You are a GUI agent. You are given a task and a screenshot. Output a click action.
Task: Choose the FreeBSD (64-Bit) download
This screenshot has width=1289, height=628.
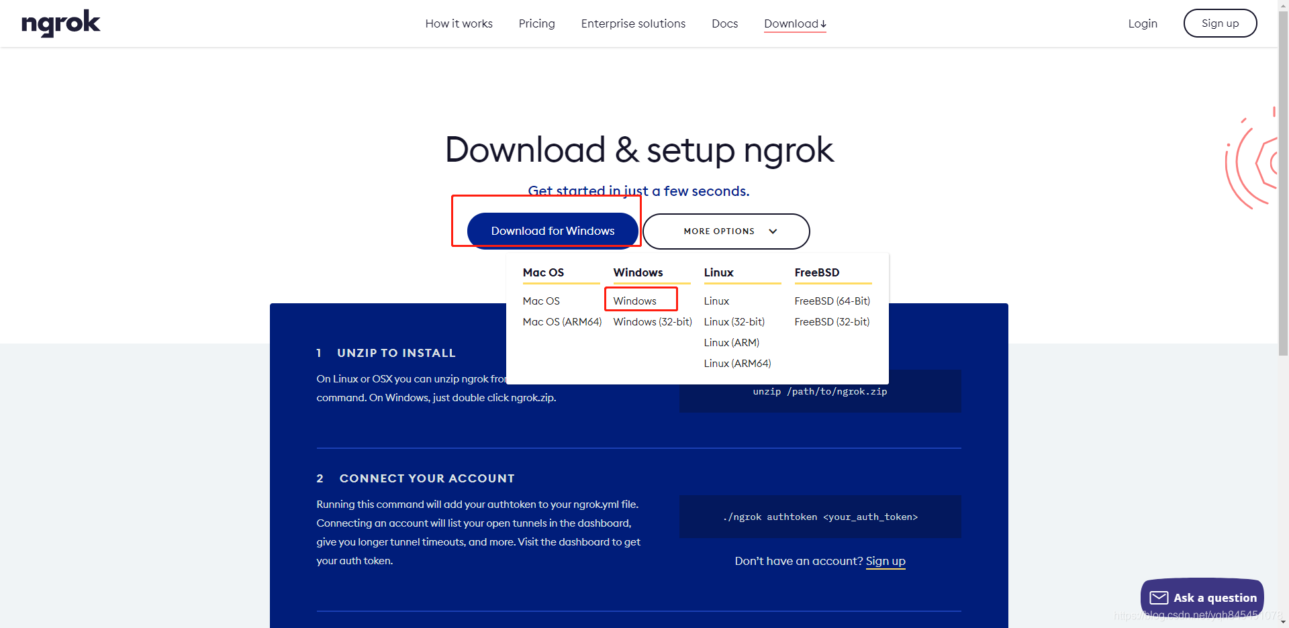832,301
